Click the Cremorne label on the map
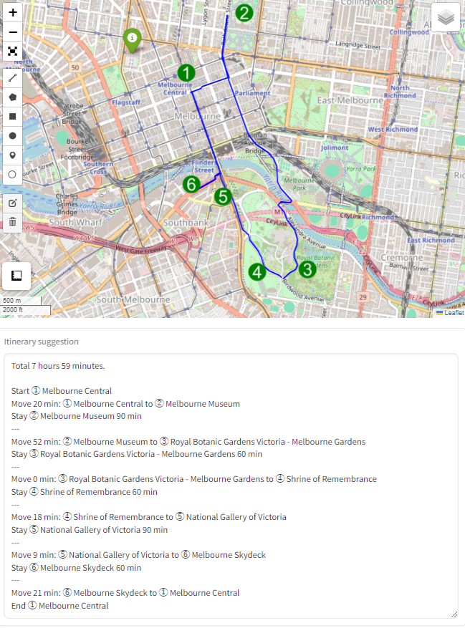The width and height of the screenshot is (465, 628). (x=402, y=258)
